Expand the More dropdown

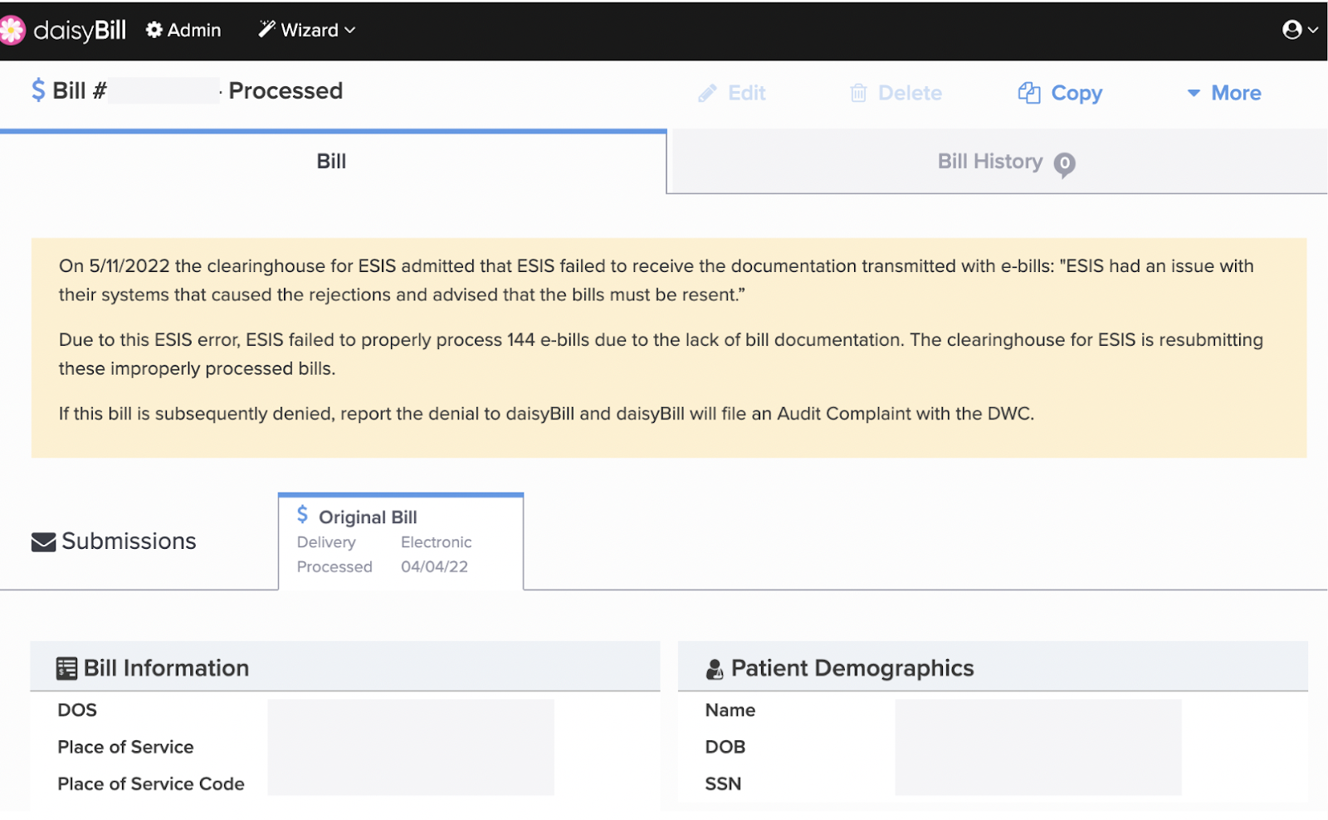pyautogui.click(x=1224, y=93)
